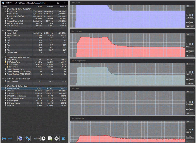This screenshot has height=143, width=196.
Task: Edit the 1000 maximum field of GPU Clock graph
Action: [x=190, y=92]
